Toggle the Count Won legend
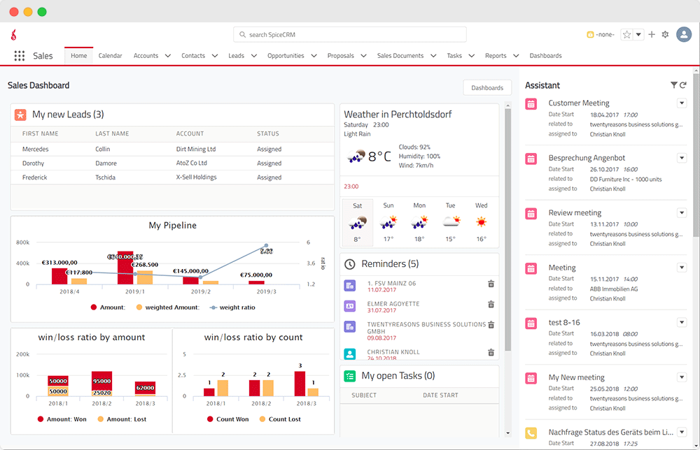 [x=227, y=419]
